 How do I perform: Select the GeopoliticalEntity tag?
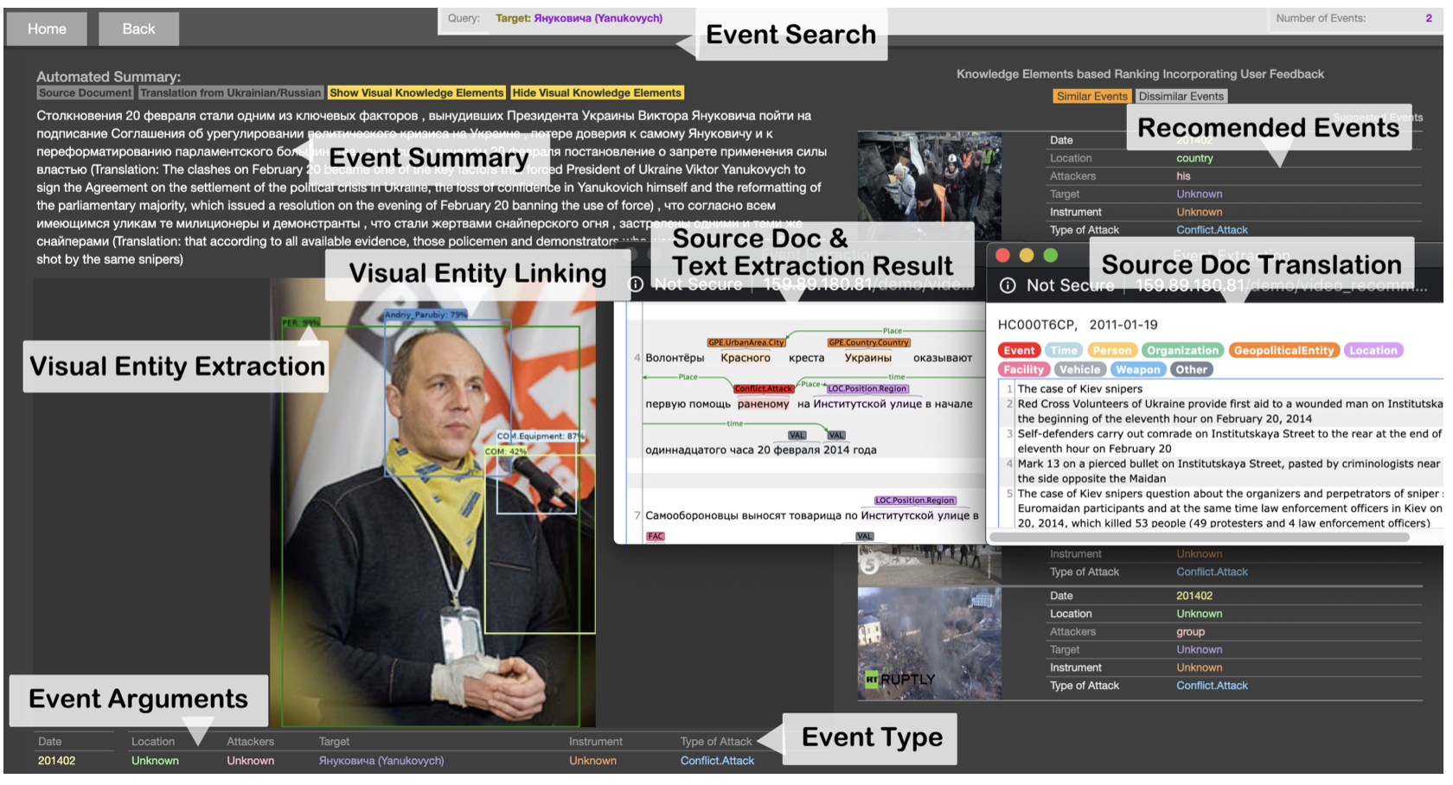click(1284, 350)
